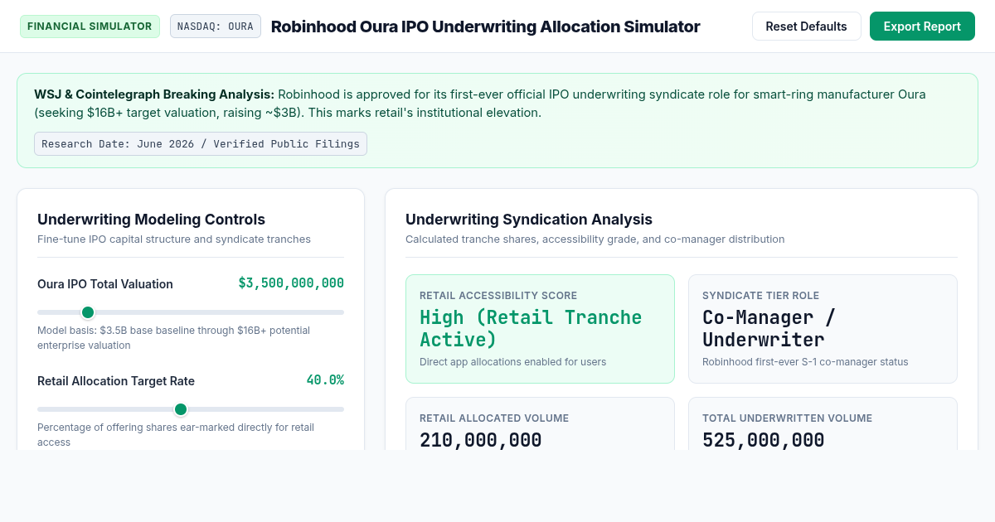Click the Reset Defaults button
The height and width of the screenshot is (522, 995).
806,27
